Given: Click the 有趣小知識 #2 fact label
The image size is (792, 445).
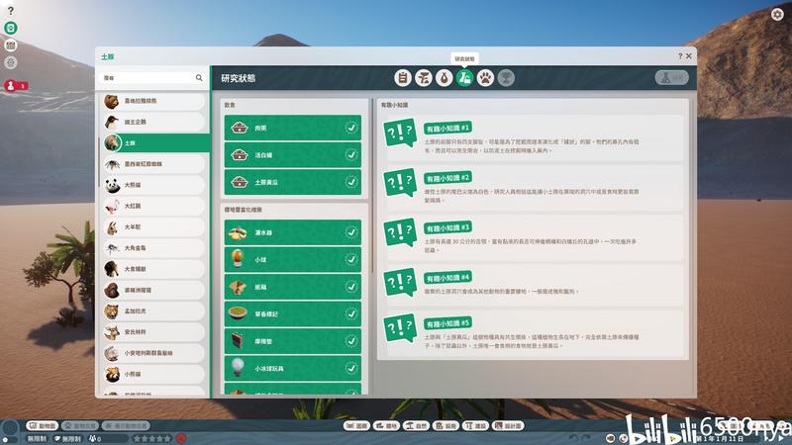Looking at the screenshot, I should click(448, 178).
